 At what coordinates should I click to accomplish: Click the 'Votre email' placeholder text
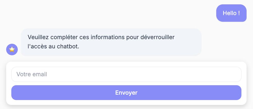(x=32, y=74)
